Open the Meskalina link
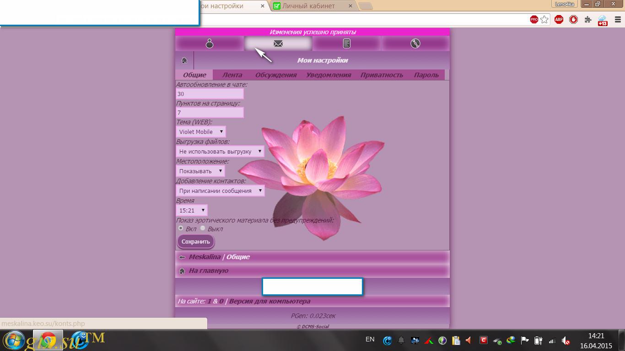 (x=205, y=257)
